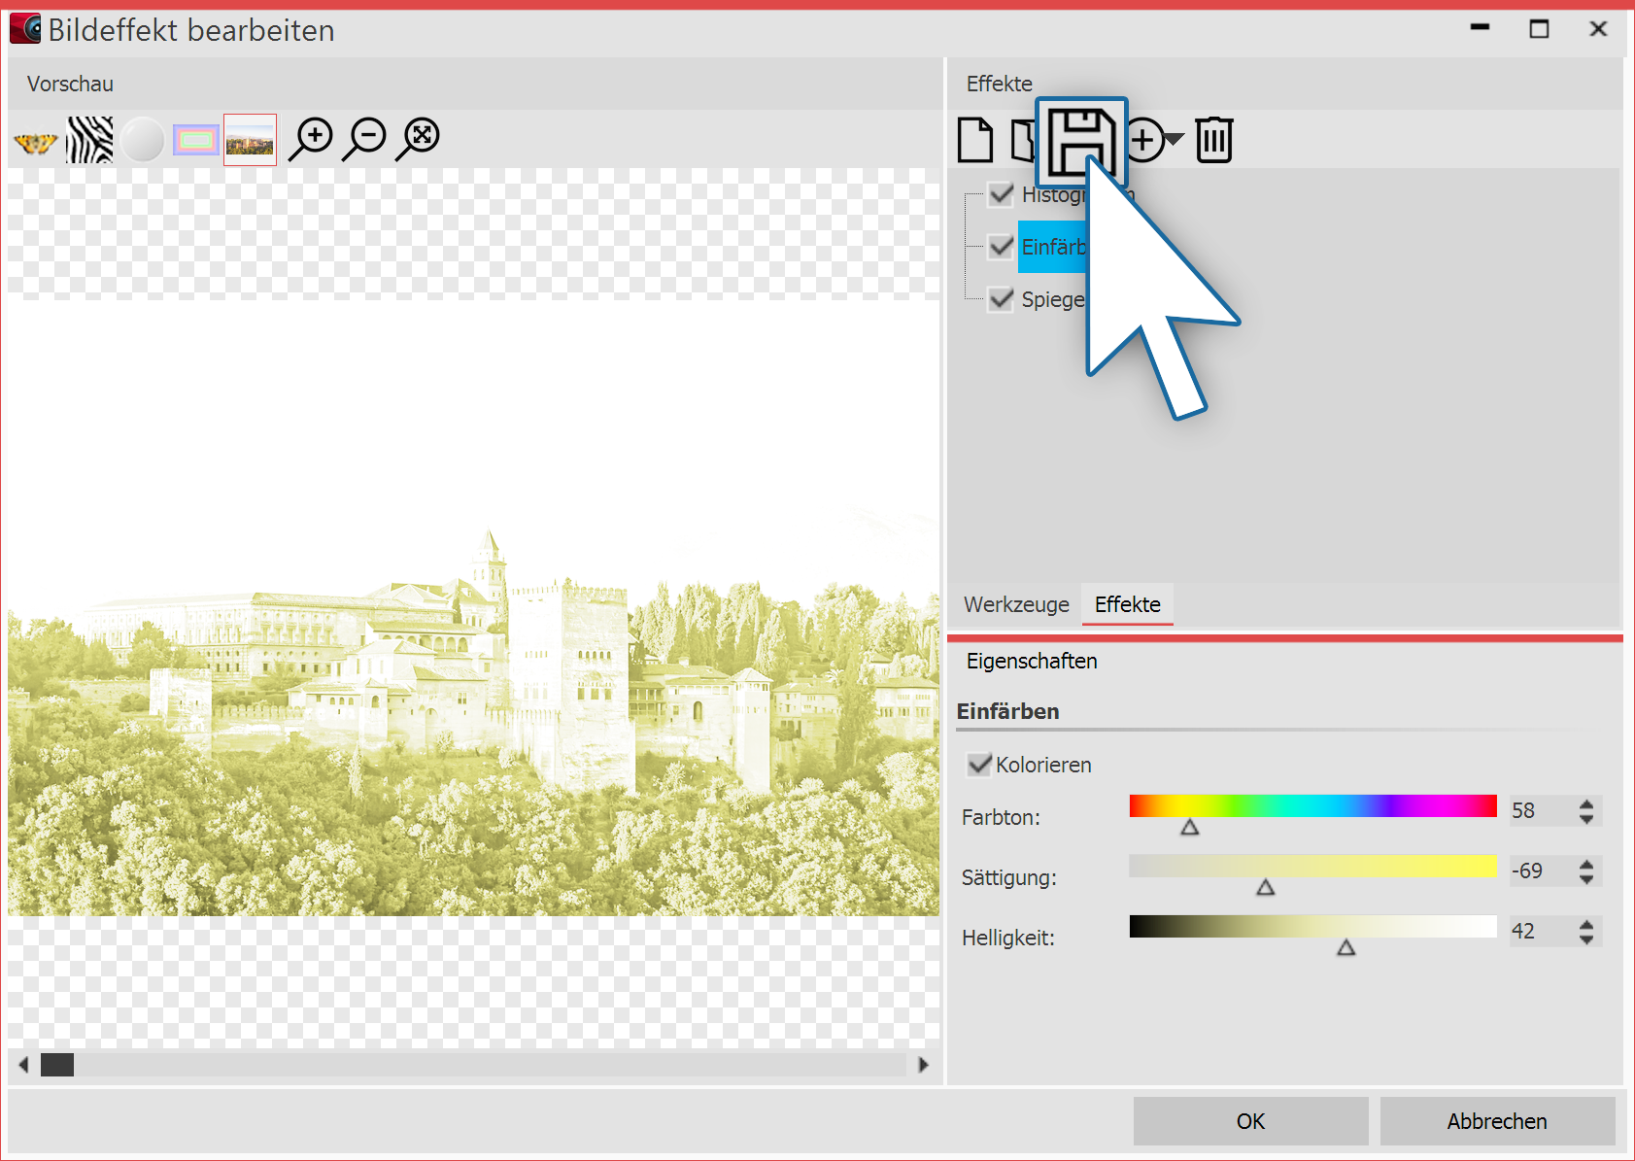The image size is (1635, 1161).
Task: Switch to the Werkzeuge tab
Action: click(x=1015, y=604)
